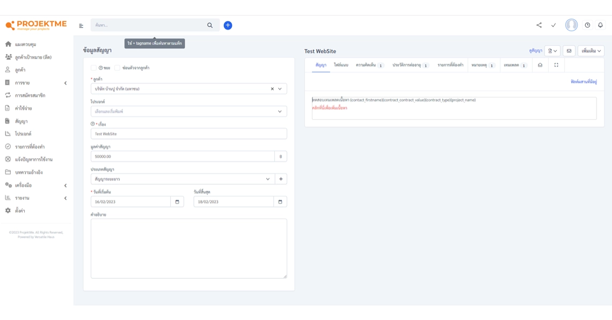Screen dimensions: 612x320
Task: Expand the การขาย sidebar menu
Action: [35, 83]
